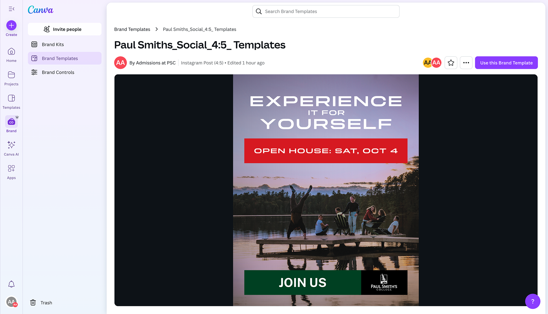Viewport: 548px width, 314px height.
Task: Click the Brand Templates breadcrumb link
Action: pyautogui.click(x=132, y=29)
